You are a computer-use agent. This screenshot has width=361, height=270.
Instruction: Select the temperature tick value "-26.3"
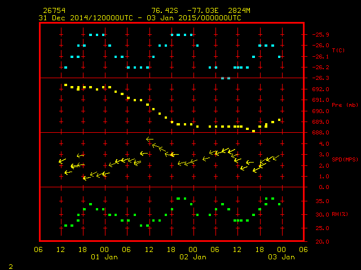(320, 78)
